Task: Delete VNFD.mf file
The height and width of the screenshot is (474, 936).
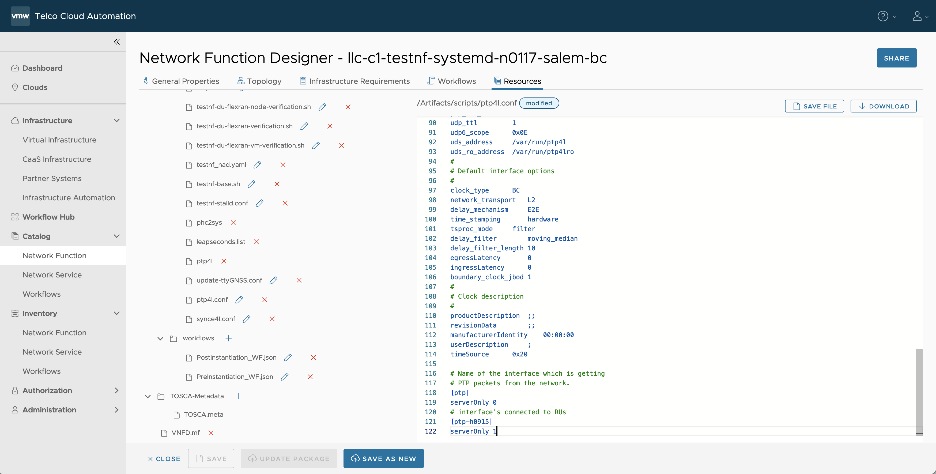Action: [x=211, y=432]
